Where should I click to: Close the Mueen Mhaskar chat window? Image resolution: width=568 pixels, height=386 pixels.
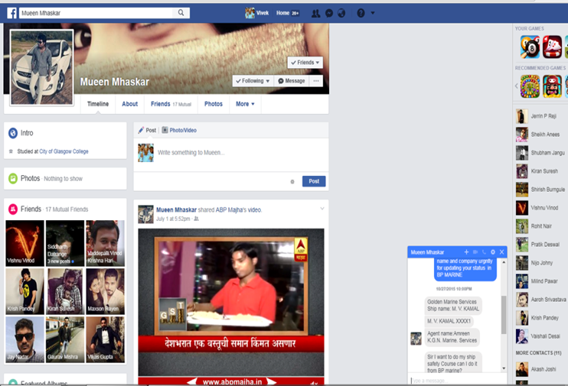(x=501, y=251)
